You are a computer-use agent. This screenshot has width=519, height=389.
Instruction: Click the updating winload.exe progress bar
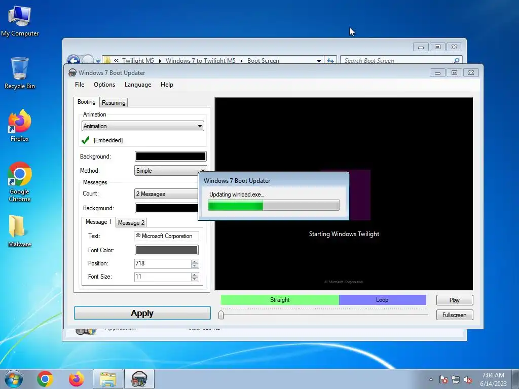pyautogui.click(x=273, y=205)
